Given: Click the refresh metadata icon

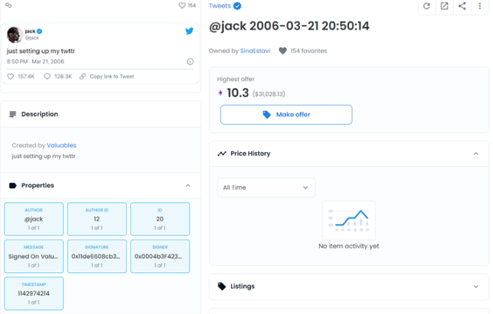Looking at the screenshot, I should point(426,6).
